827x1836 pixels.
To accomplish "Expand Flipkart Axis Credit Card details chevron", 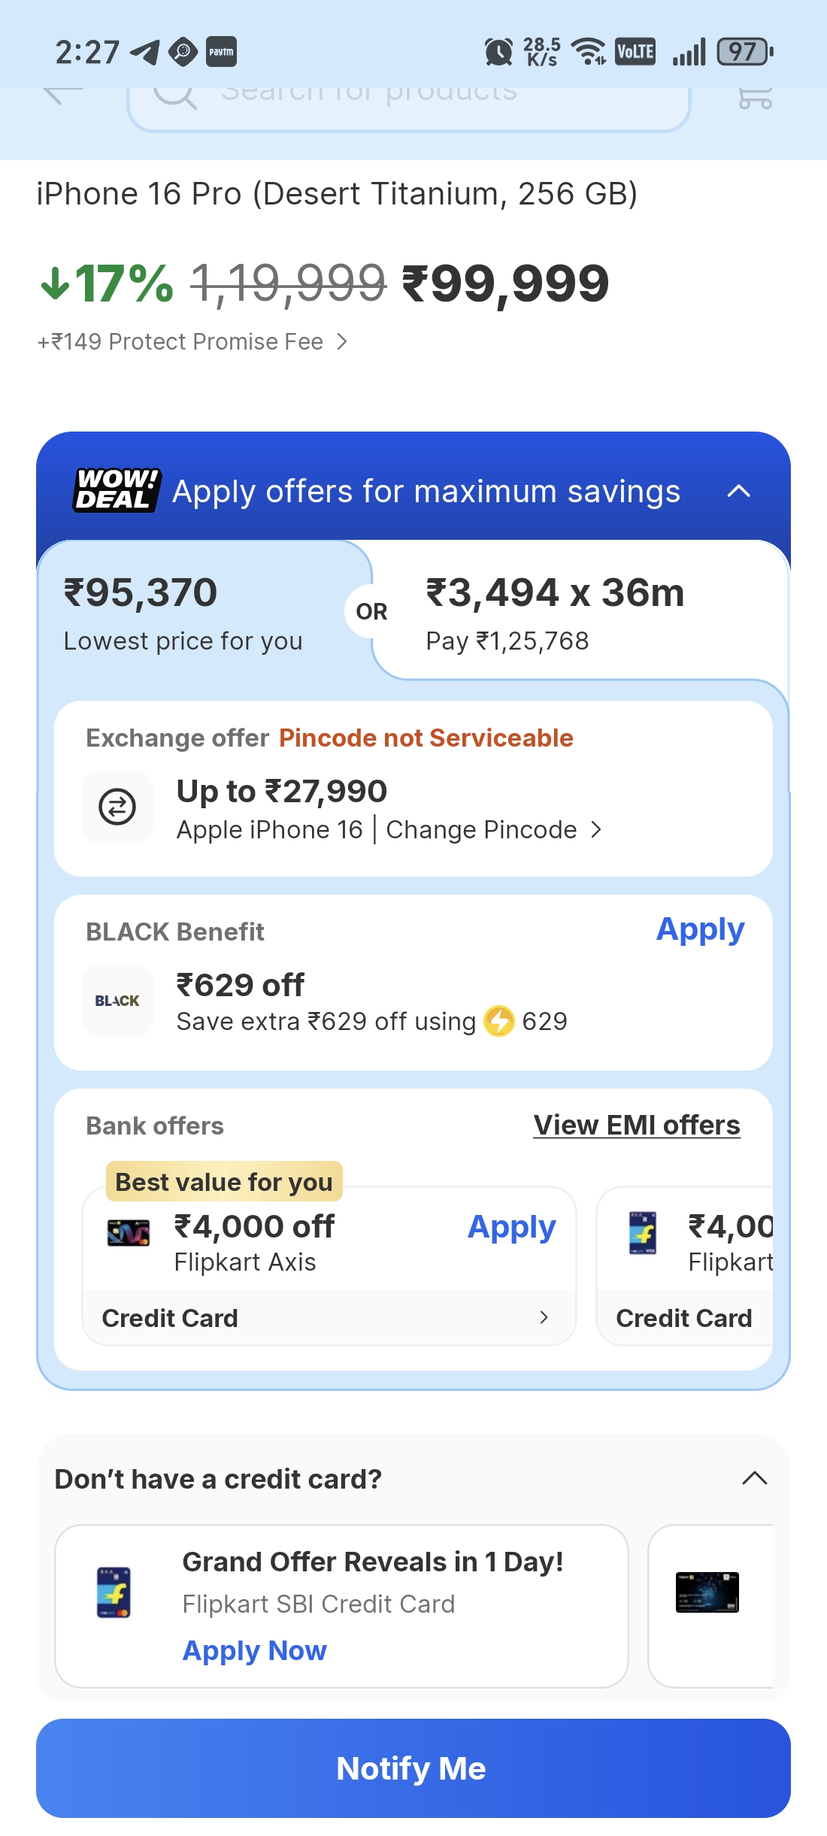I will (544, 1317).
